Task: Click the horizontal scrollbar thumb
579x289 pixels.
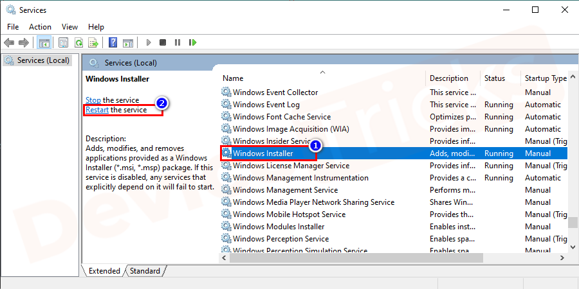Action: (356, 258)
